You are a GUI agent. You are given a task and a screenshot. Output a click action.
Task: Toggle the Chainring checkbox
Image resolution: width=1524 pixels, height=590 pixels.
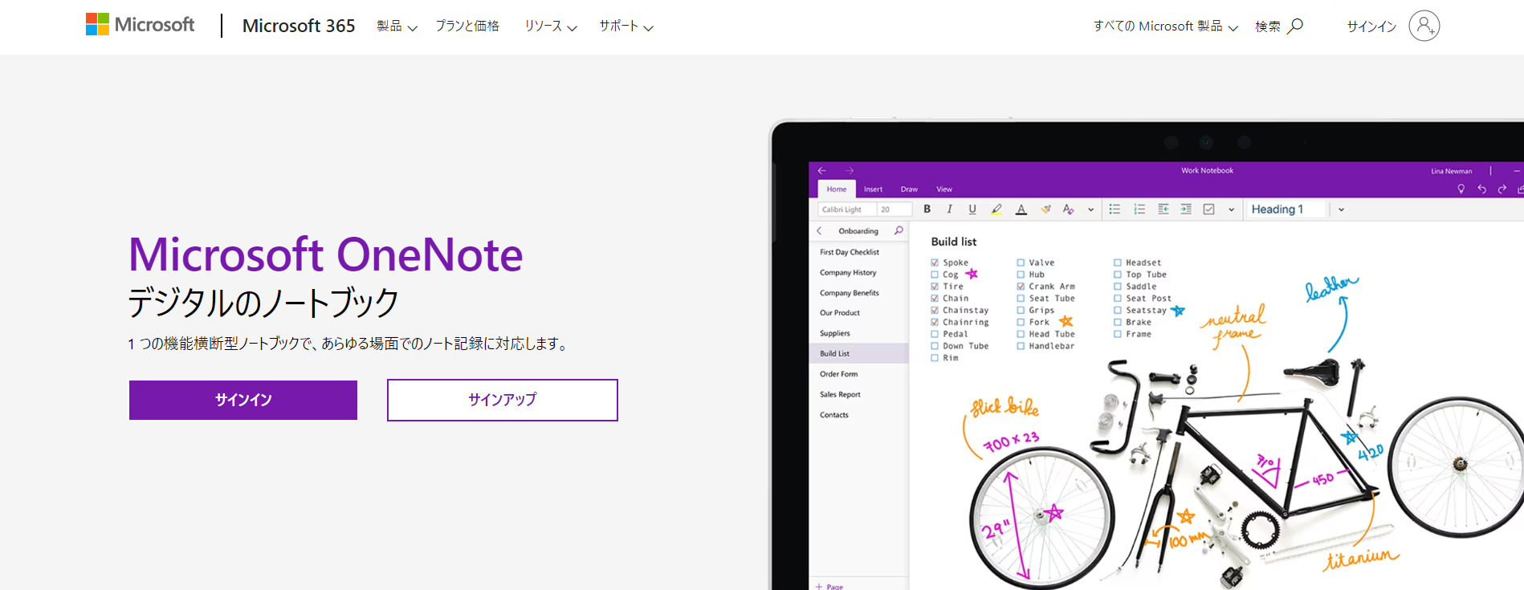point(935,322)
